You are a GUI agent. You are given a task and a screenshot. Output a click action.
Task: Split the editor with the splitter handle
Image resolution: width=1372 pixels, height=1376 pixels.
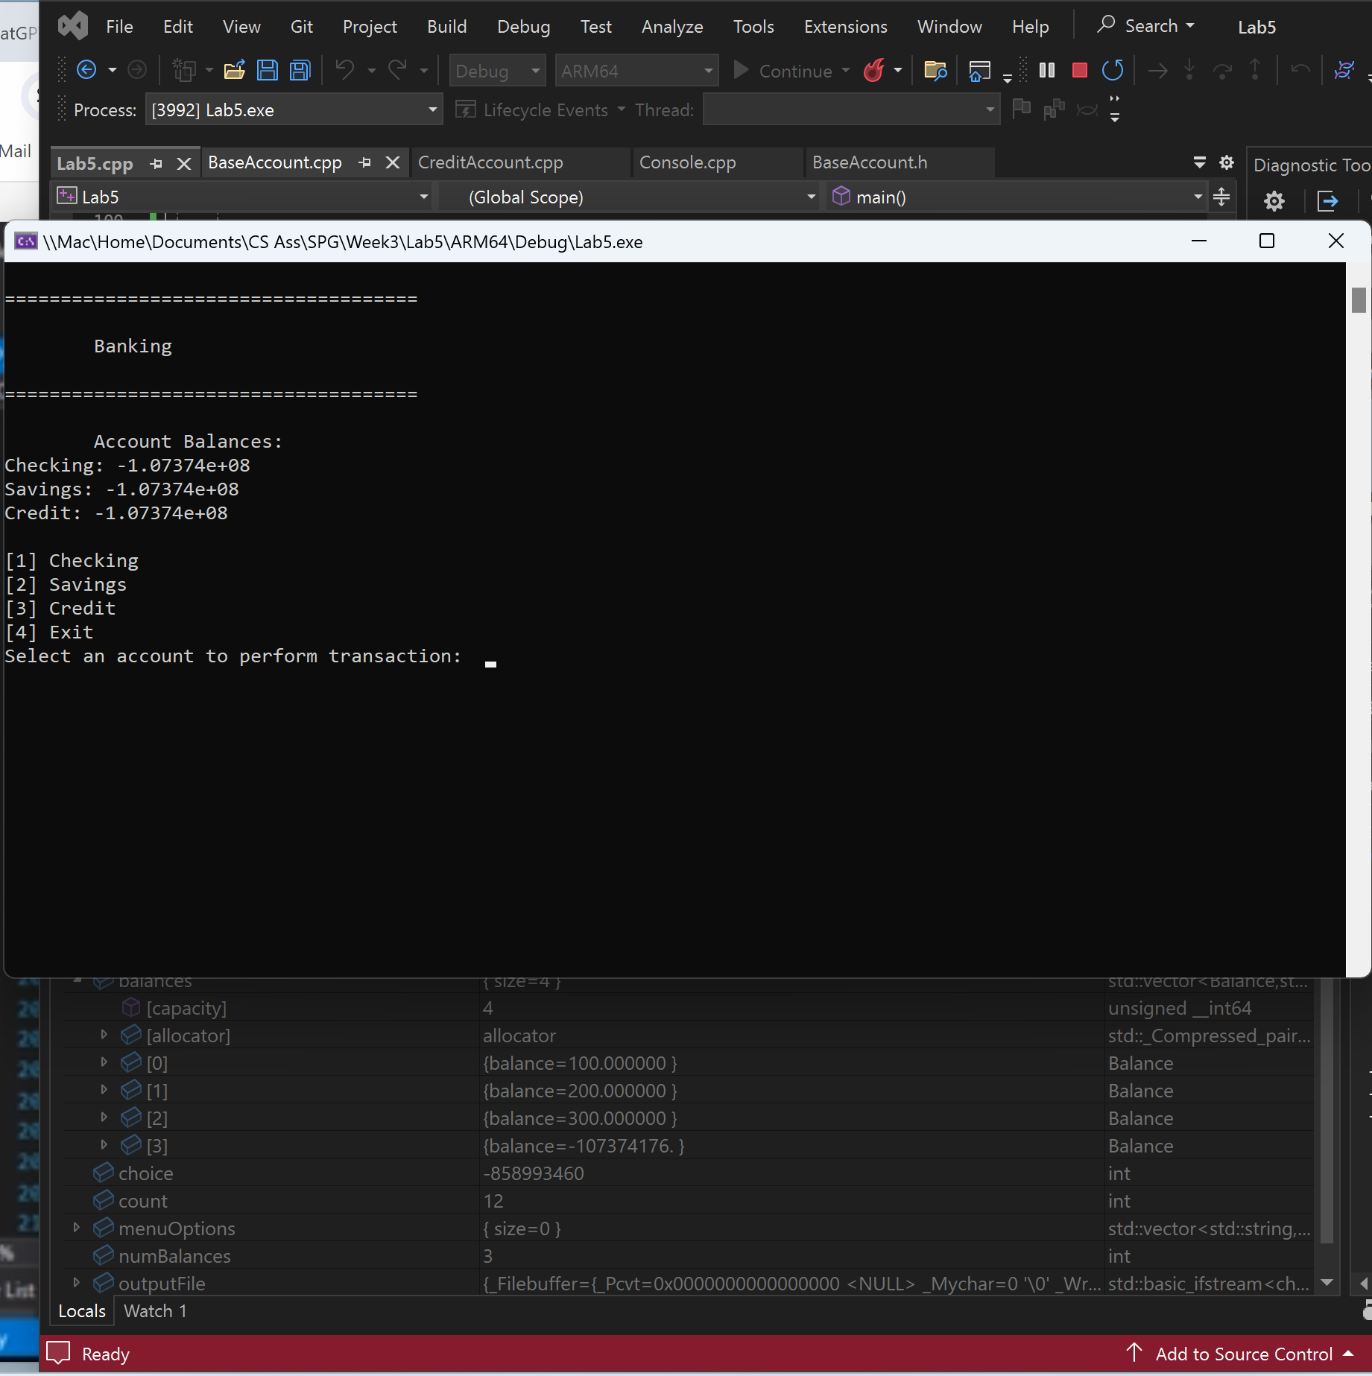click(1221, 197)
